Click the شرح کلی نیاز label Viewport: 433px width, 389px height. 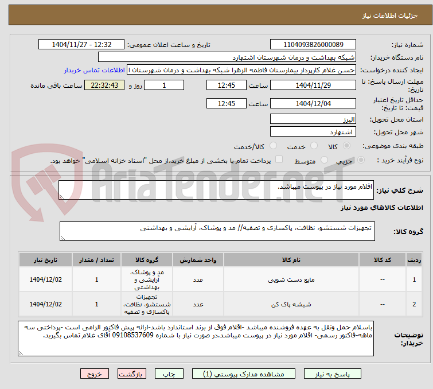click(x=400, y=190)
